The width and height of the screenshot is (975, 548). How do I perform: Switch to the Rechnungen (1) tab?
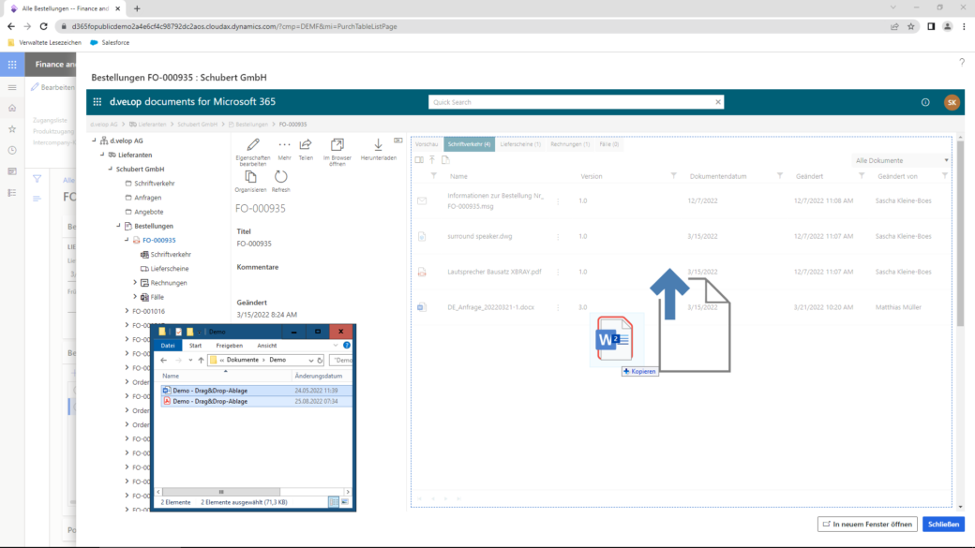coord(570,144)
